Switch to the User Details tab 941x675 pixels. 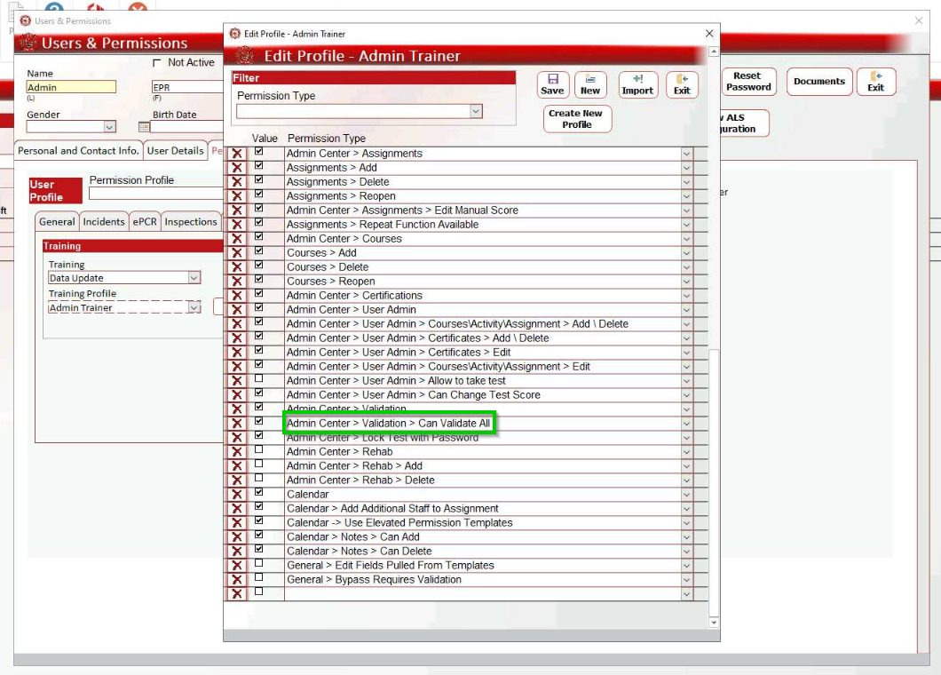point(175,151)
